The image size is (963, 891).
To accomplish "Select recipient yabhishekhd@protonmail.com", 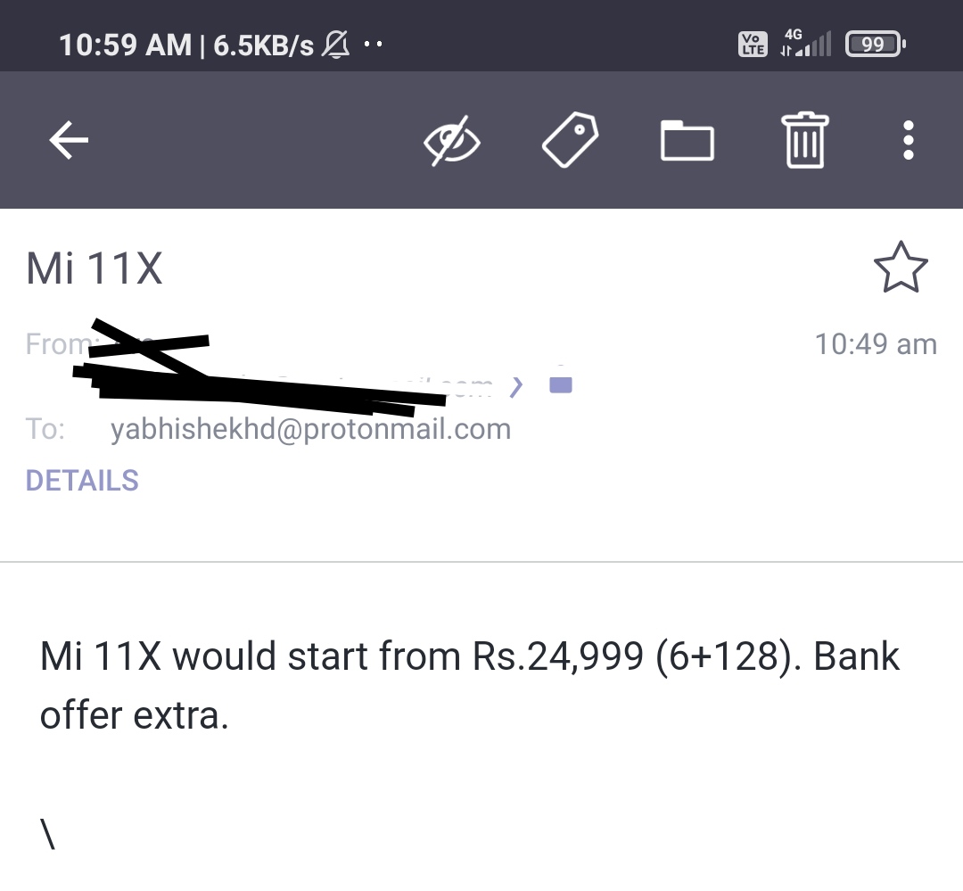I will pyautogui.click(x=311, y=429).
